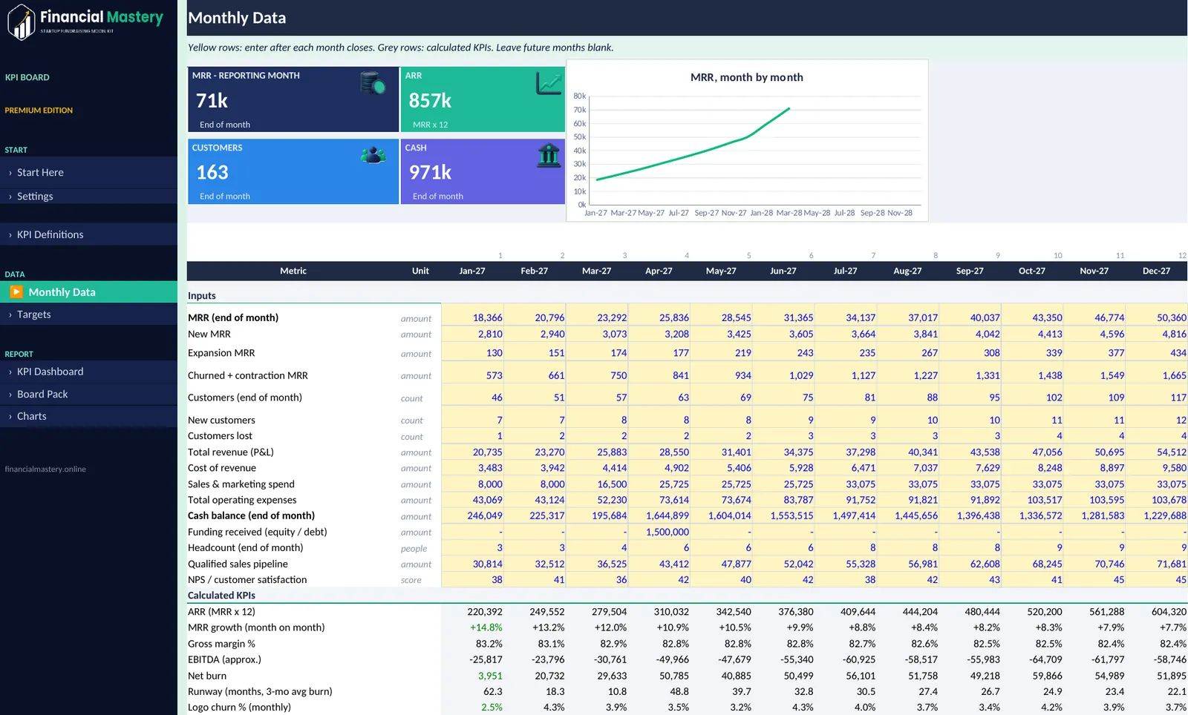Click the Calculated KPIs section heading
1188x715 pixels.
pyautogui.click(x=221, y=595)
